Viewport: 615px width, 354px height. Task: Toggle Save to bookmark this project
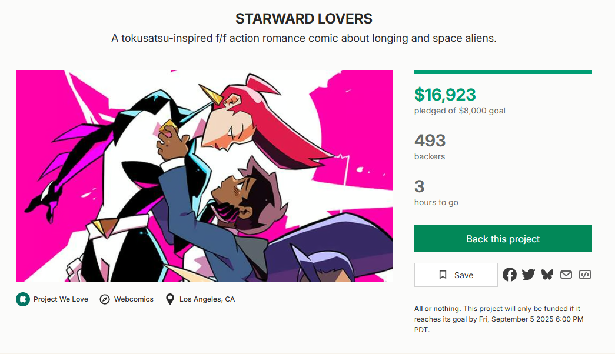pyautogui.click(x=456, y=275)
